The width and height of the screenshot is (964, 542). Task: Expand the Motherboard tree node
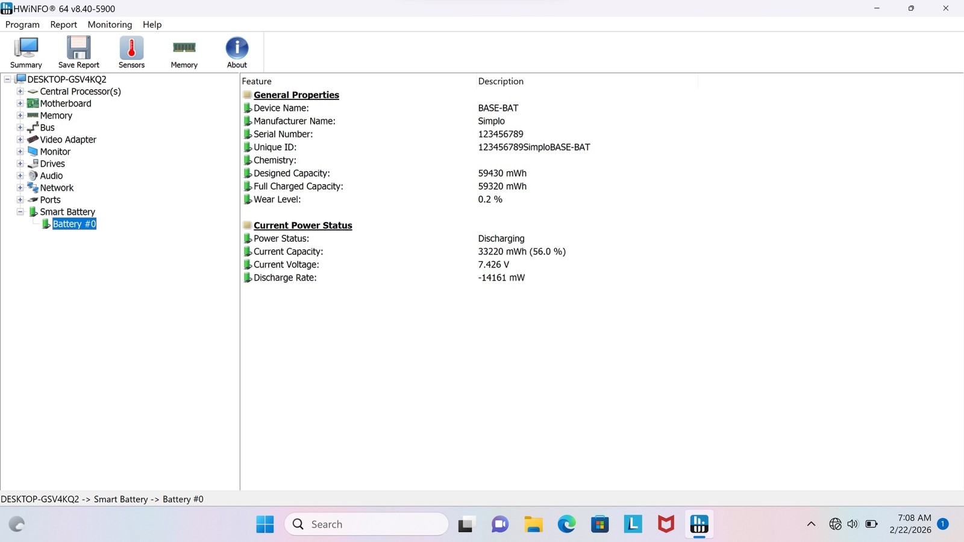click(20, 104)
